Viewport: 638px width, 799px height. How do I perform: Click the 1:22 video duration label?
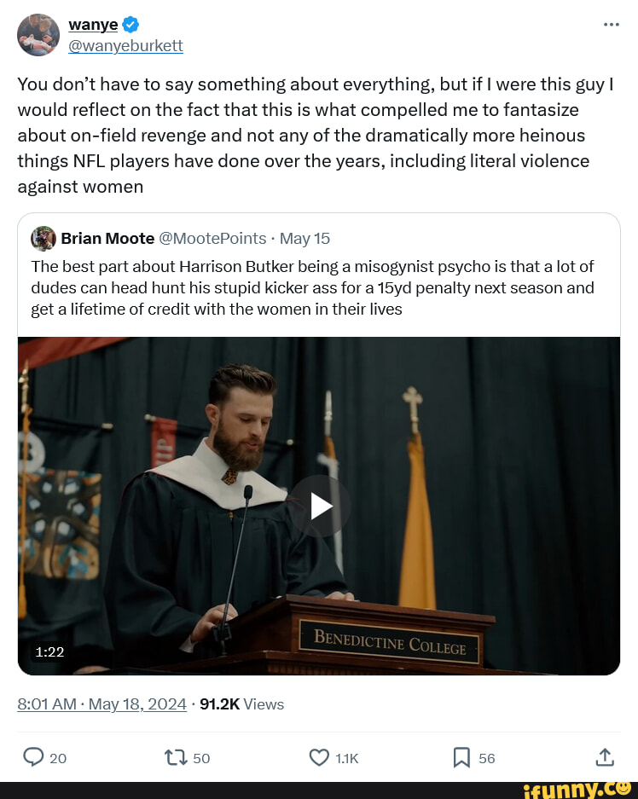[x=50, y=652]
